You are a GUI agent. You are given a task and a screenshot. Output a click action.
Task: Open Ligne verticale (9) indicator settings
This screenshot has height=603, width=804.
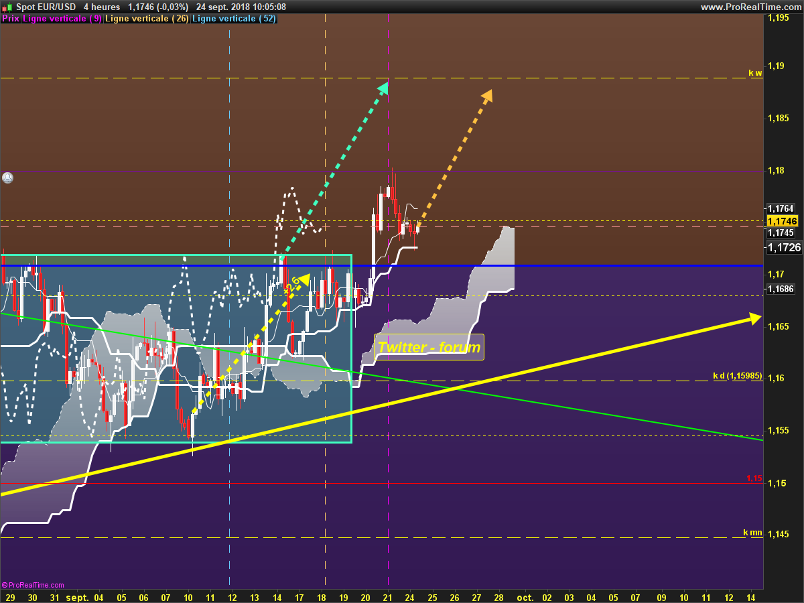62,19
